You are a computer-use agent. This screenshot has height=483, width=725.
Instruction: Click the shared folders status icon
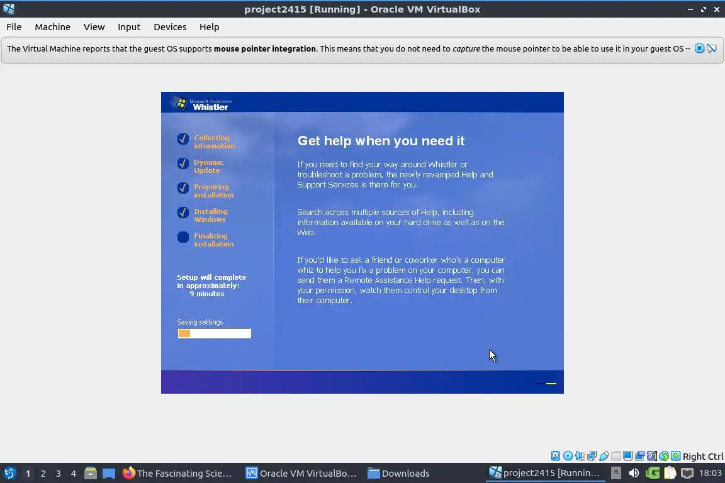(616, 456)
